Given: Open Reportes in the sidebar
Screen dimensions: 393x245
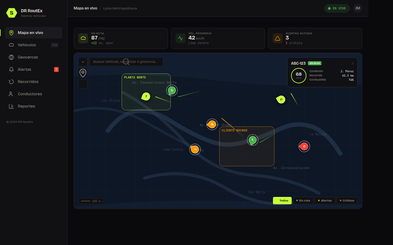Looking at the screenshot, I should 33,106.
